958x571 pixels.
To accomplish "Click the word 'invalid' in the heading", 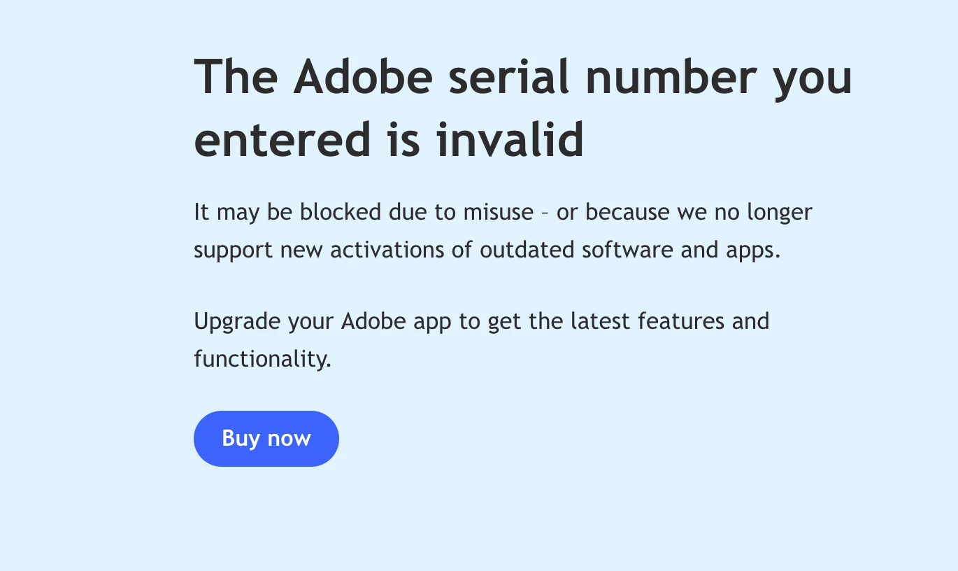I will (x=510, y=138).
